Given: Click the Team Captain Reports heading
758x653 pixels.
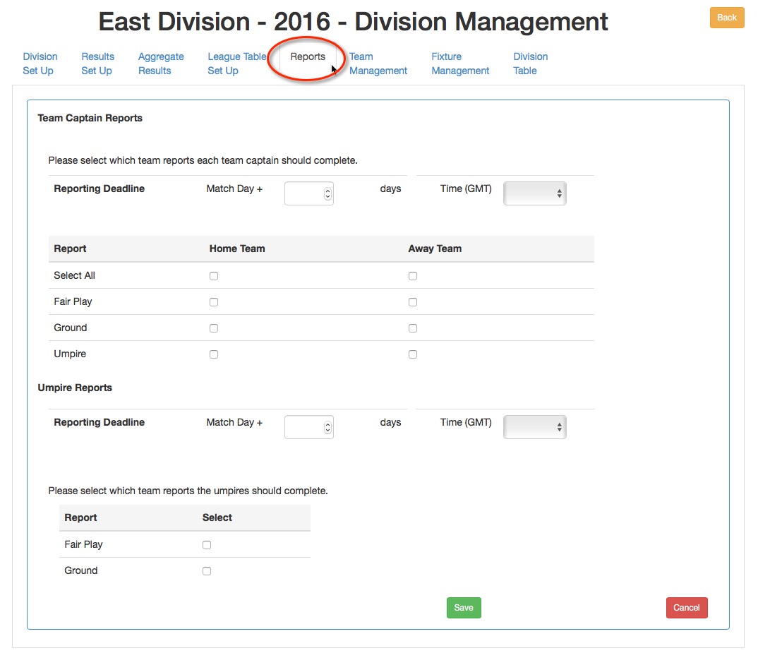Looking at the screenshot, I should [90, 118].
